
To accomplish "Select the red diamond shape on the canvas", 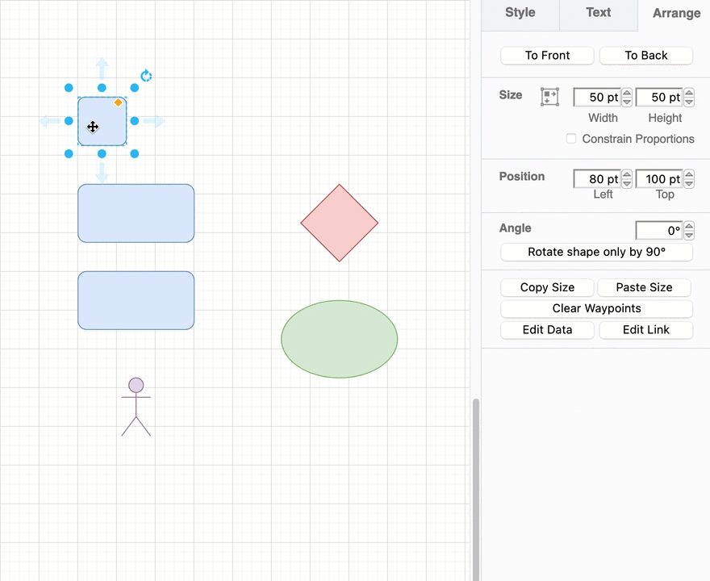I will (339, 223).
